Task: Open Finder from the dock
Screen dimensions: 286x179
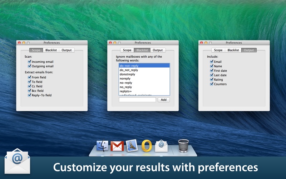Action: point(102,146)
